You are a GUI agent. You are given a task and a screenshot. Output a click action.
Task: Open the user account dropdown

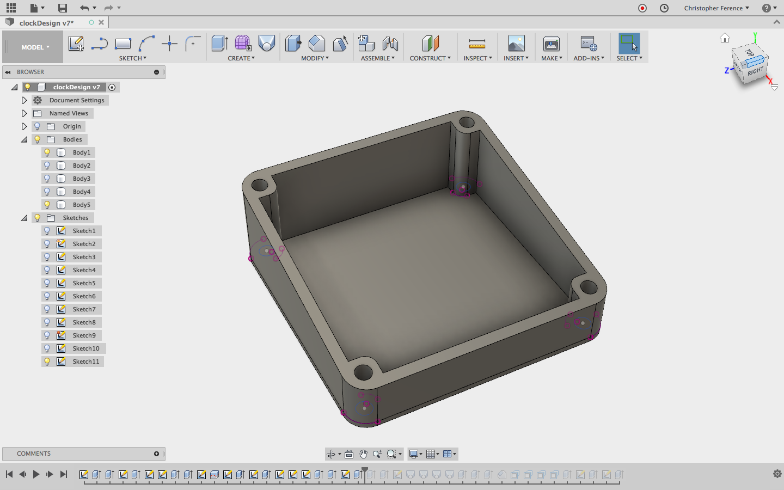[716, 8]
